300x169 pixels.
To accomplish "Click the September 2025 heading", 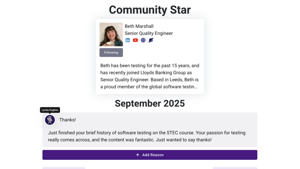I will (x=150, y=103).
